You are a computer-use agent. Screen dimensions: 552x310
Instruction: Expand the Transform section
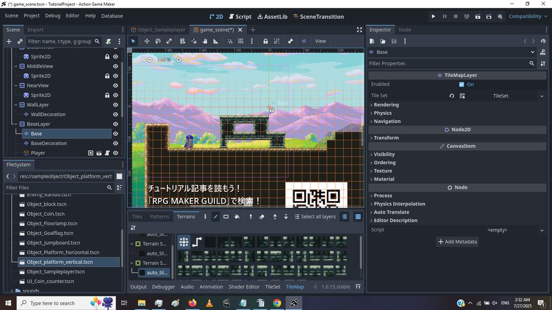pyautogui.click(x=386, y=138)
